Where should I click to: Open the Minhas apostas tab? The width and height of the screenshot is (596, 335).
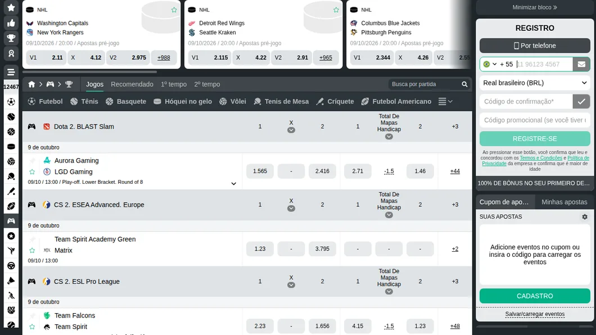click(x=564, y=202)
